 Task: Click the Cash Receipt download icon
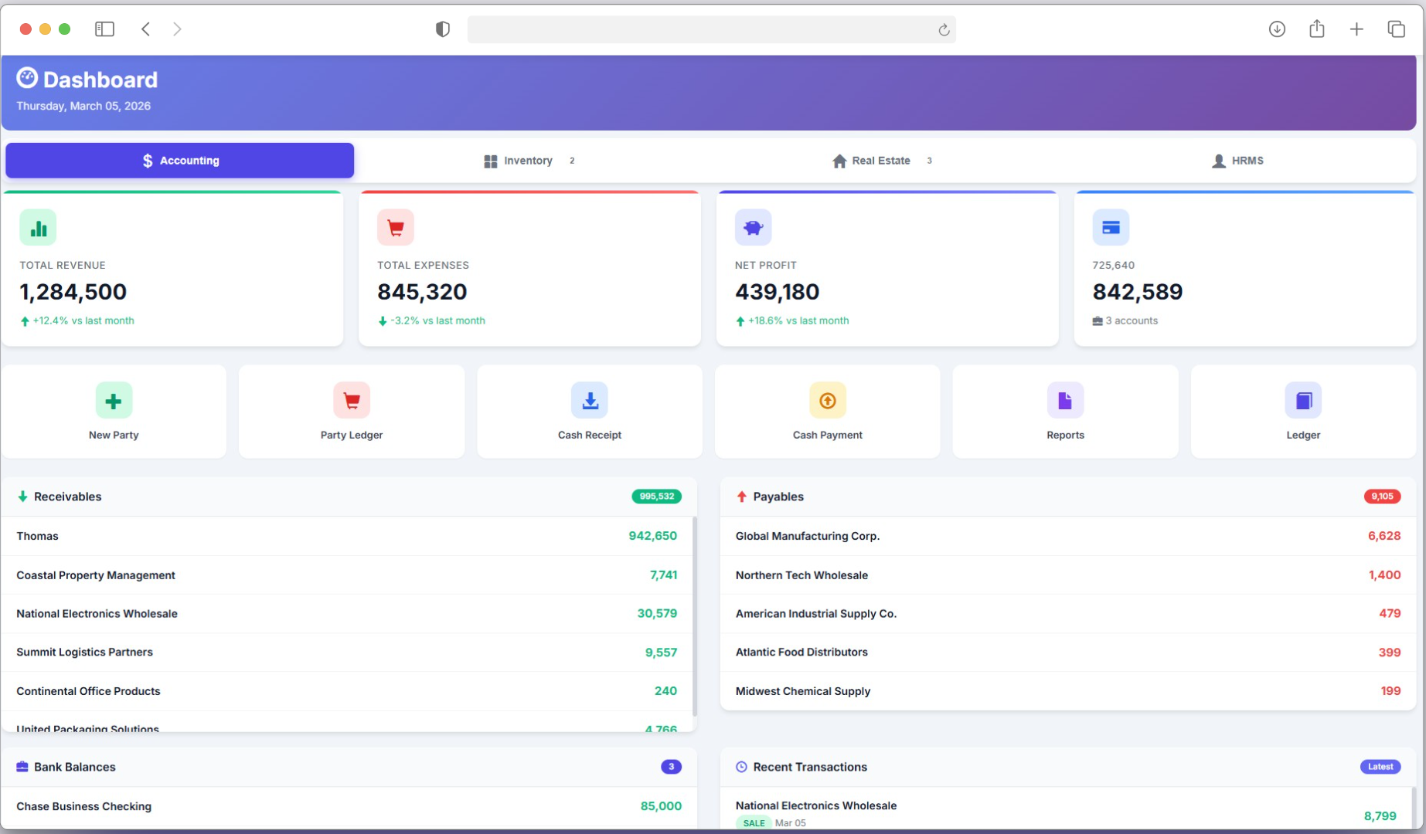point(590,400)
